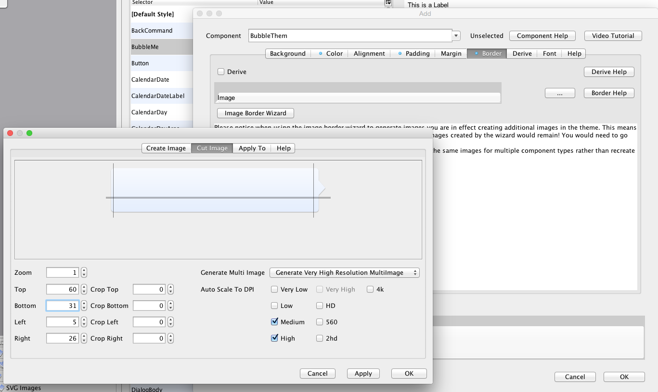Decrement the Zoom value with its down arrow
Screen dimensions: 658x392
[x=84, y=274]
